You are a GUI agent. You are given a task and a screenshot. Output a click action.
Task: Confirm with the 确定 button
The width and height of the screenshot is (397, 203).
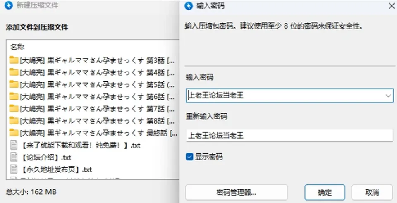(325, 192)
